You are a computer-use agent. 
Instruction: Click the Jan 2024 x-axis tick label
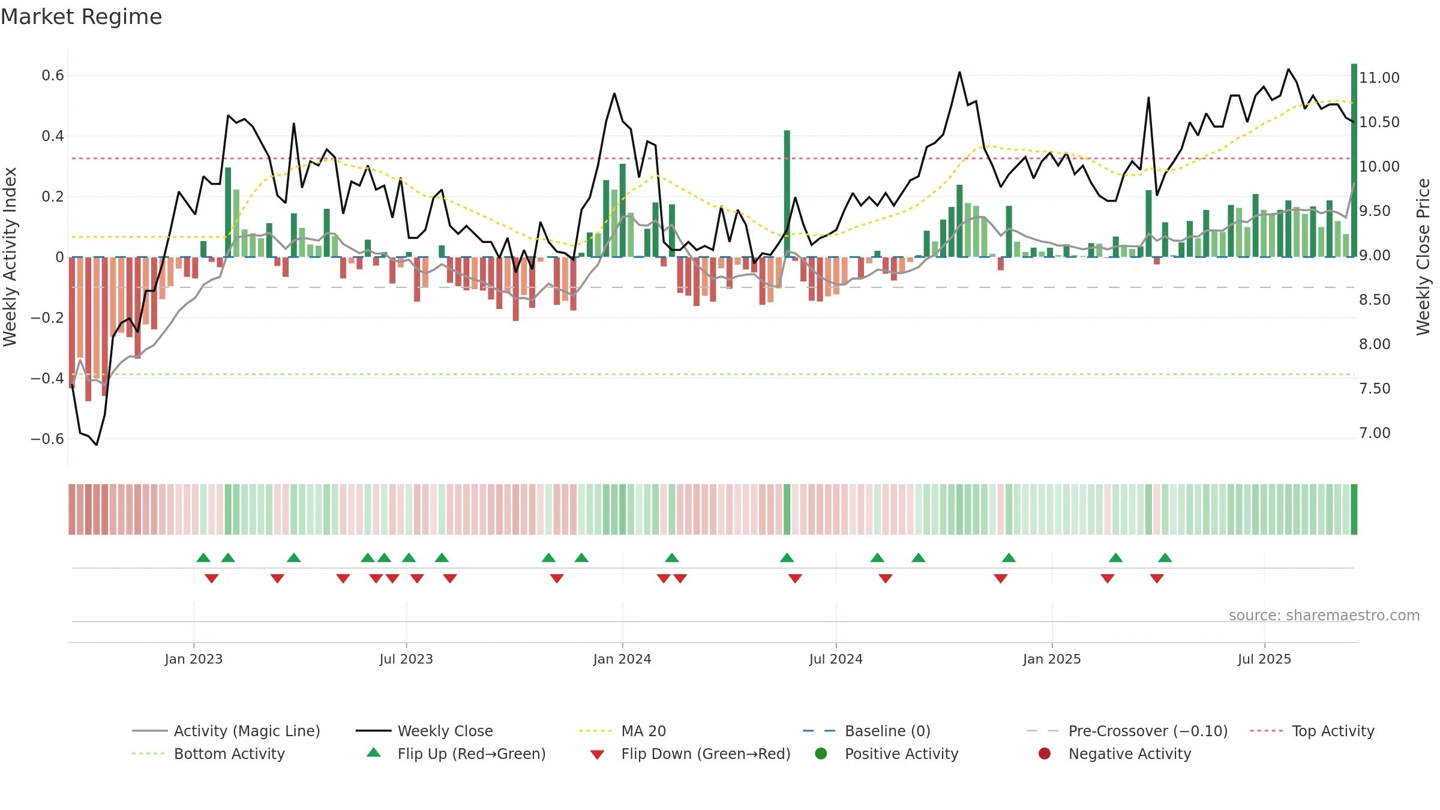point(622,659)
